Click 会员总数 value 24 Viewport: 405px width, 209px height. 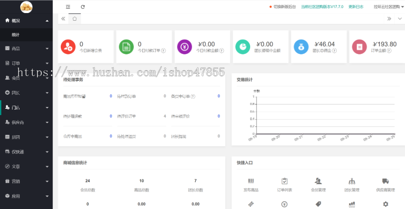click(x=88, y=181)
